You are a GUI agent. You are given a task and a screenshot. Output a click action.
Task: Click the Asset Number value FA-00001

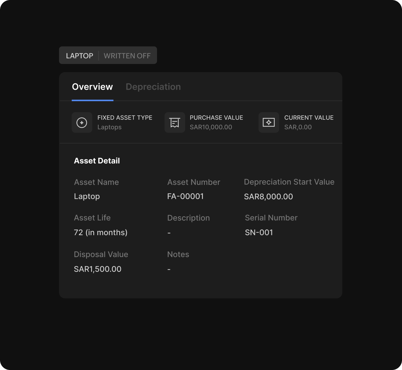[x=185, y=196]
